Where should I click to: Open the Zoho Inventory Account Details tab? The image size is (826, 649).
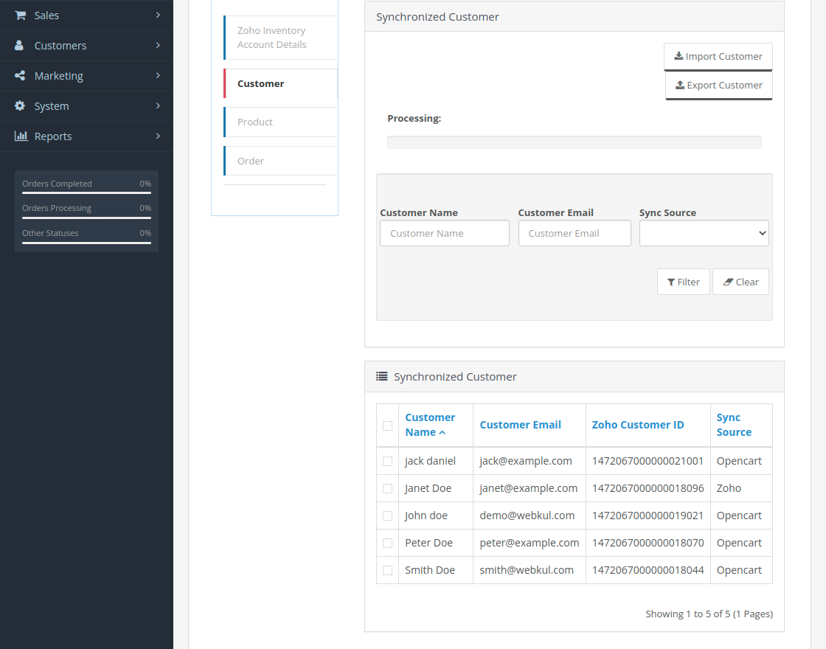(x=271, y=37)
